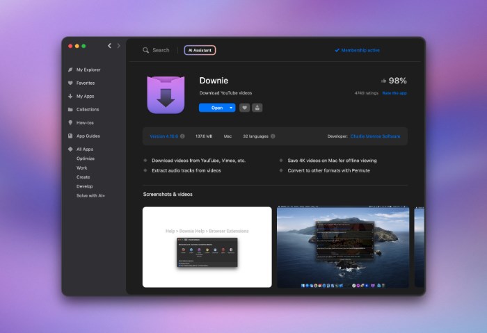Viewport: 487px width, 333px height.
Task: Click 'Save 4K videos on Mac' feature text
Action: pos(332,161)
